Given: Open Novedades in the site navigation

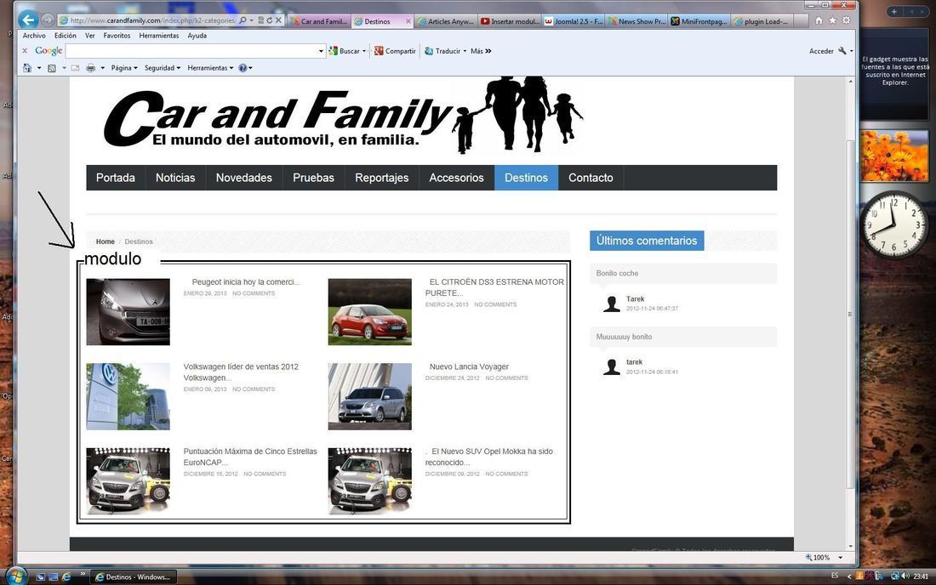Looking at the screenshot, I should [244, 178].
